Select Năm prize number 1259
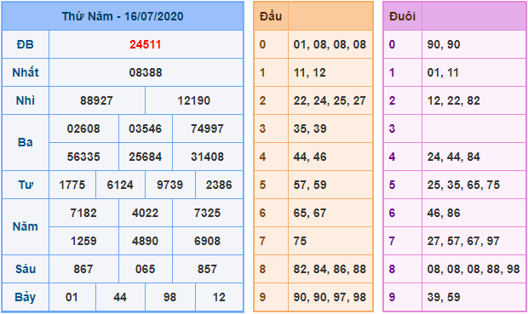528x314 pixels. pos(83,241)
